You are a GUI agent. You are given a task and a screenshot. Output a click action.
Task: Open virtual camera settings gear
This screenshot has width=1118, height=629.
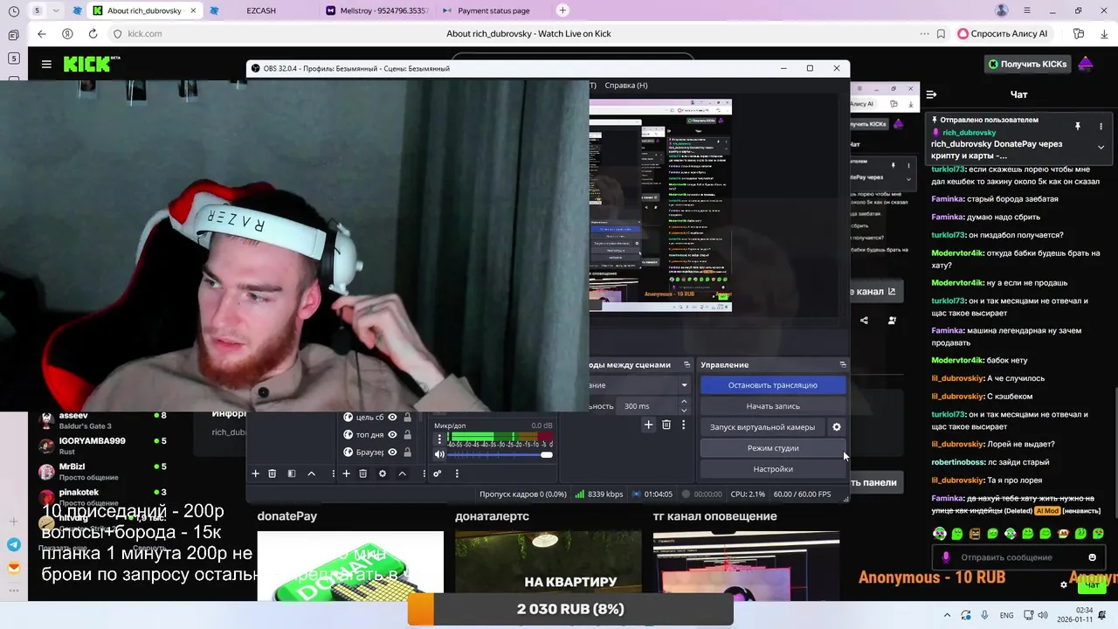(836, 427)
